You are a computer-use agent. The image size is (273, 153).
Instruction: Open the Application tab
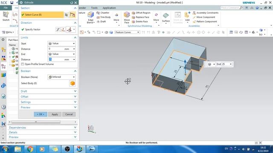109,8
